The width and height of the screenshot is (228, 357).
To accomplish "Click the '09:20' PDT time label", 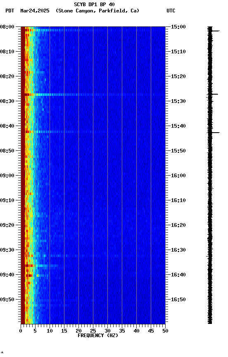I will pyautogui.click(x=7, y=225).
